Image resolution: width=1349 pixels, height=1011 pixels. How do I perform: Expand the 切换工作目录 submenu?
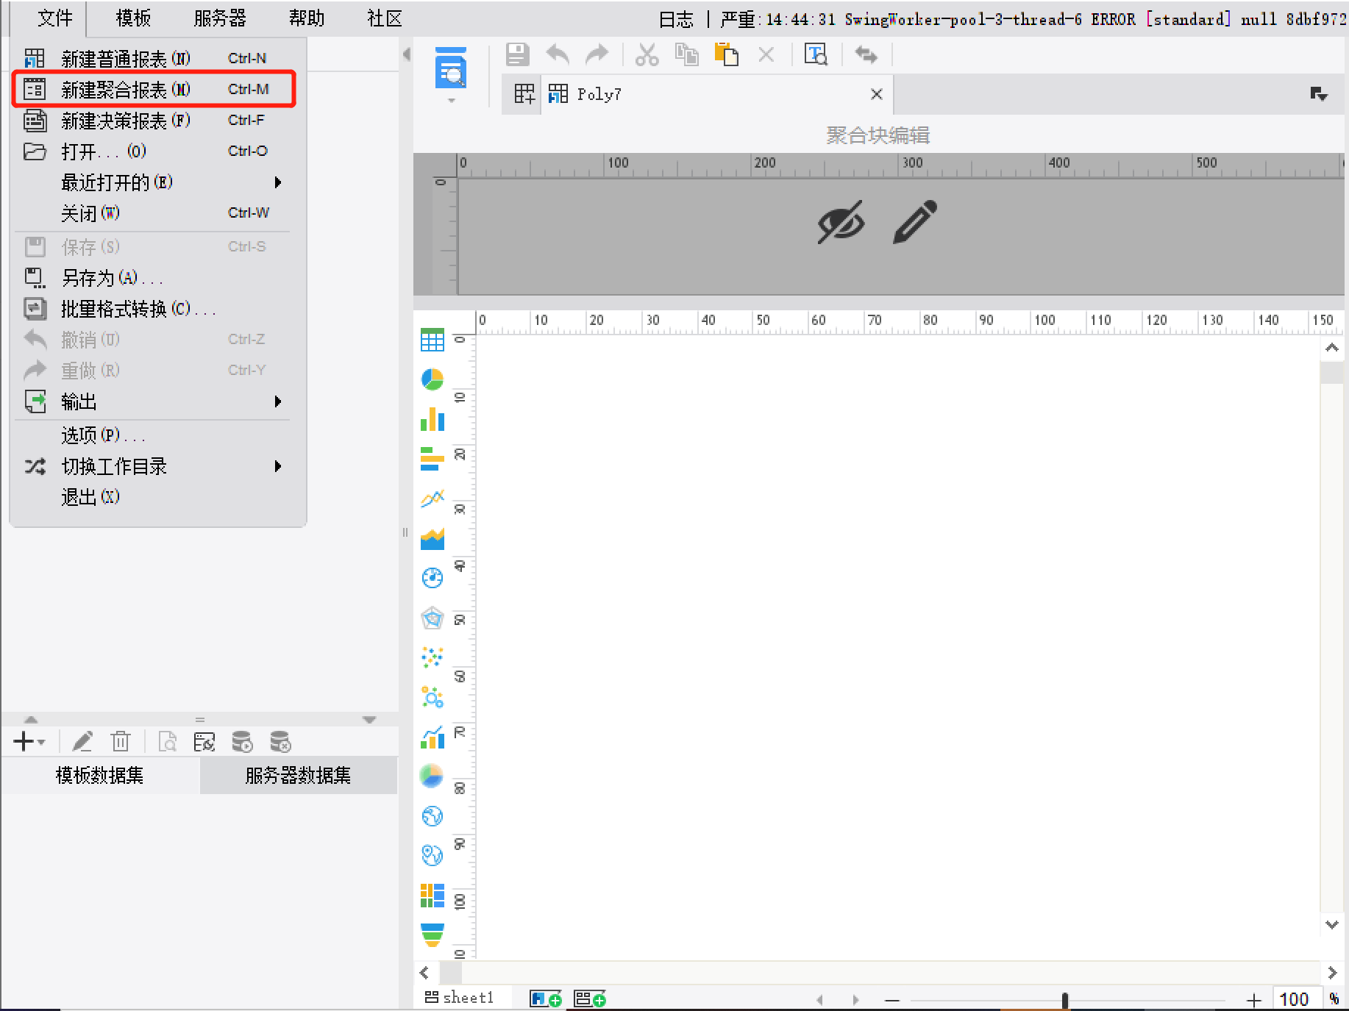[x=278, y=466]
